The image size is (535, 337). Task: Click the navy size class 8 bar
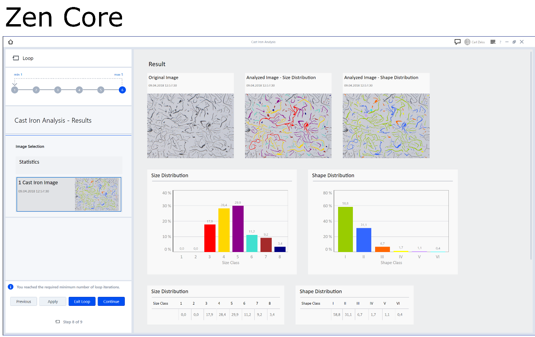(280, 249)
